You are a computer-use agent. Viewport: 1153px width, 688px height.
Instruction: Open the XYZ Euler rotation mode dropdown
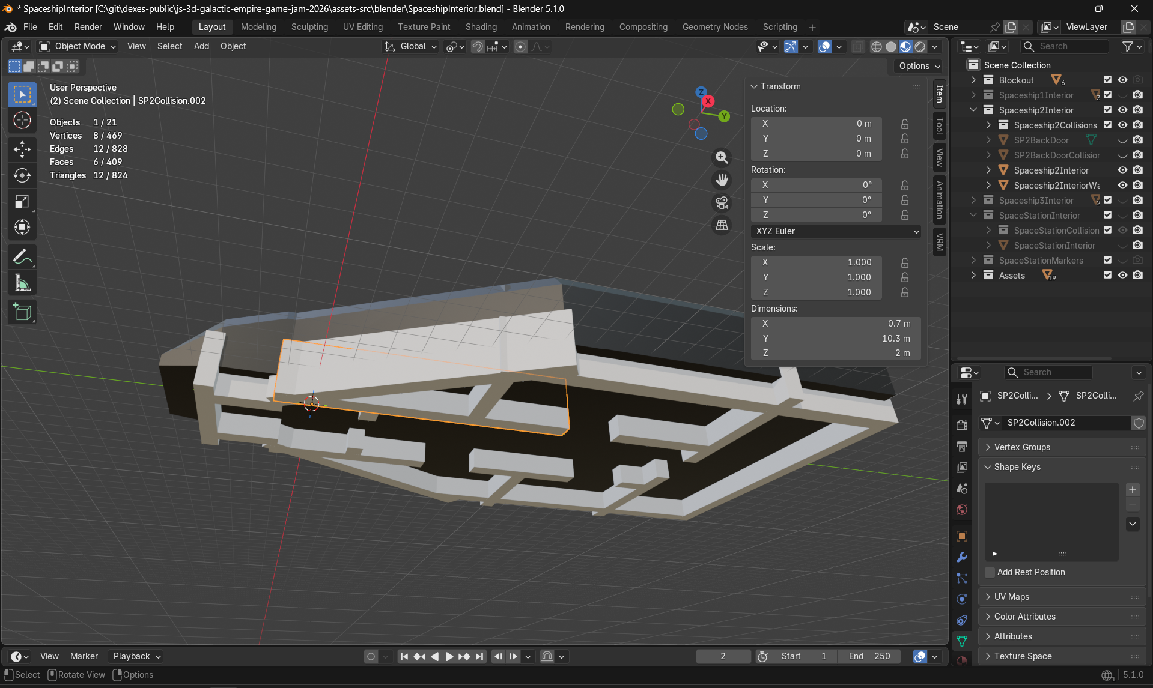tap(835, 231)
